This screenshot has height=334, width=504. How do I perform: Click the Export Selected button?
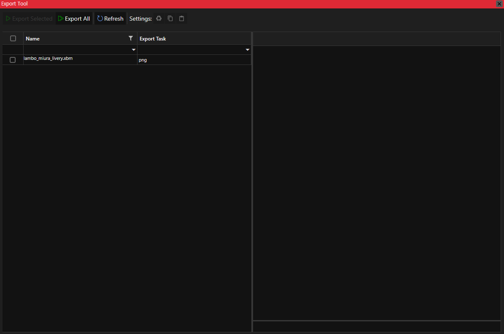coord(29,19)
